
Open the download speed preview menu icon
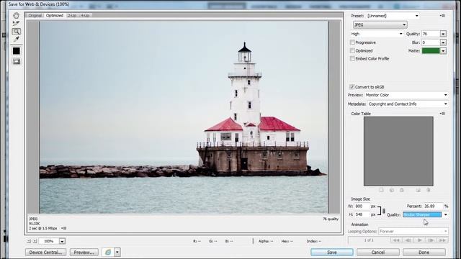pos(64,228)
